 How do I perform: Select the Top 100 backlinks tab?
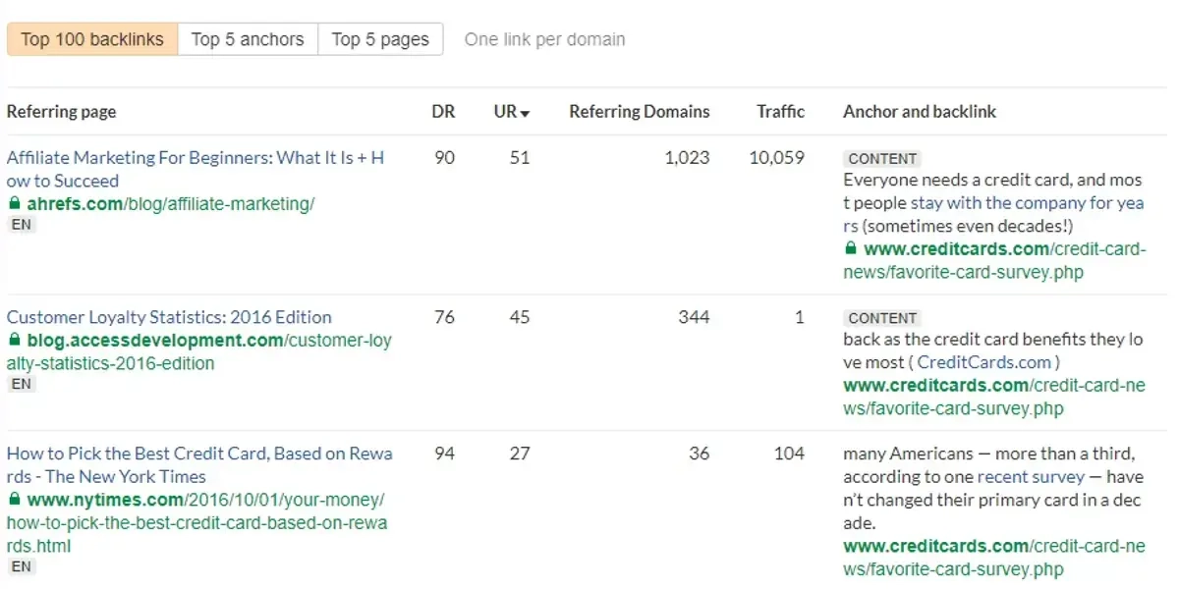(x=92, y=40)
